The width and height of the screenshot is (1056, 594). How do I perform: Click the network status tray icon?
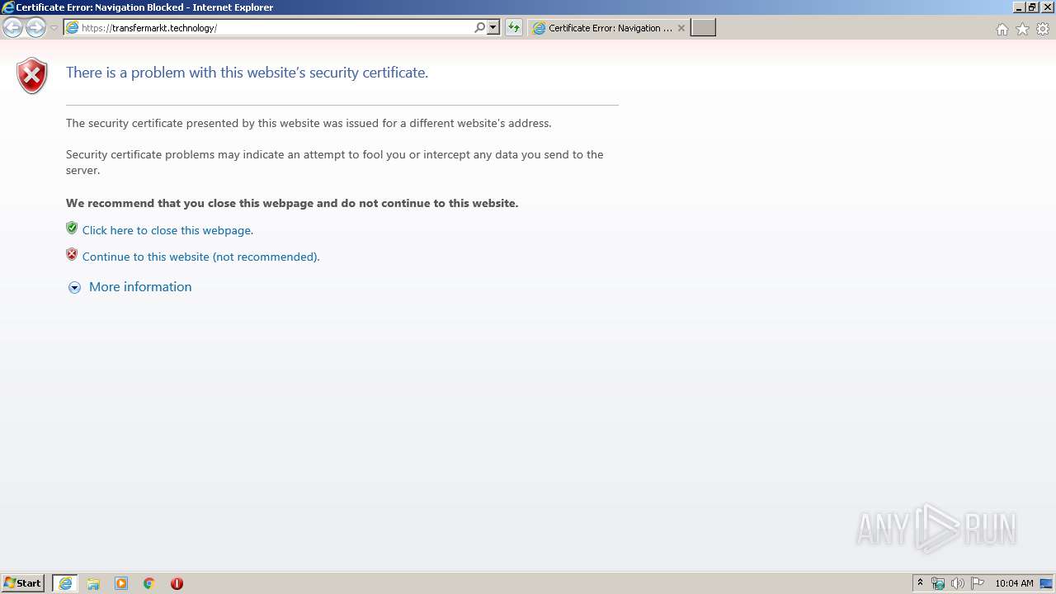tap(938, 583)
